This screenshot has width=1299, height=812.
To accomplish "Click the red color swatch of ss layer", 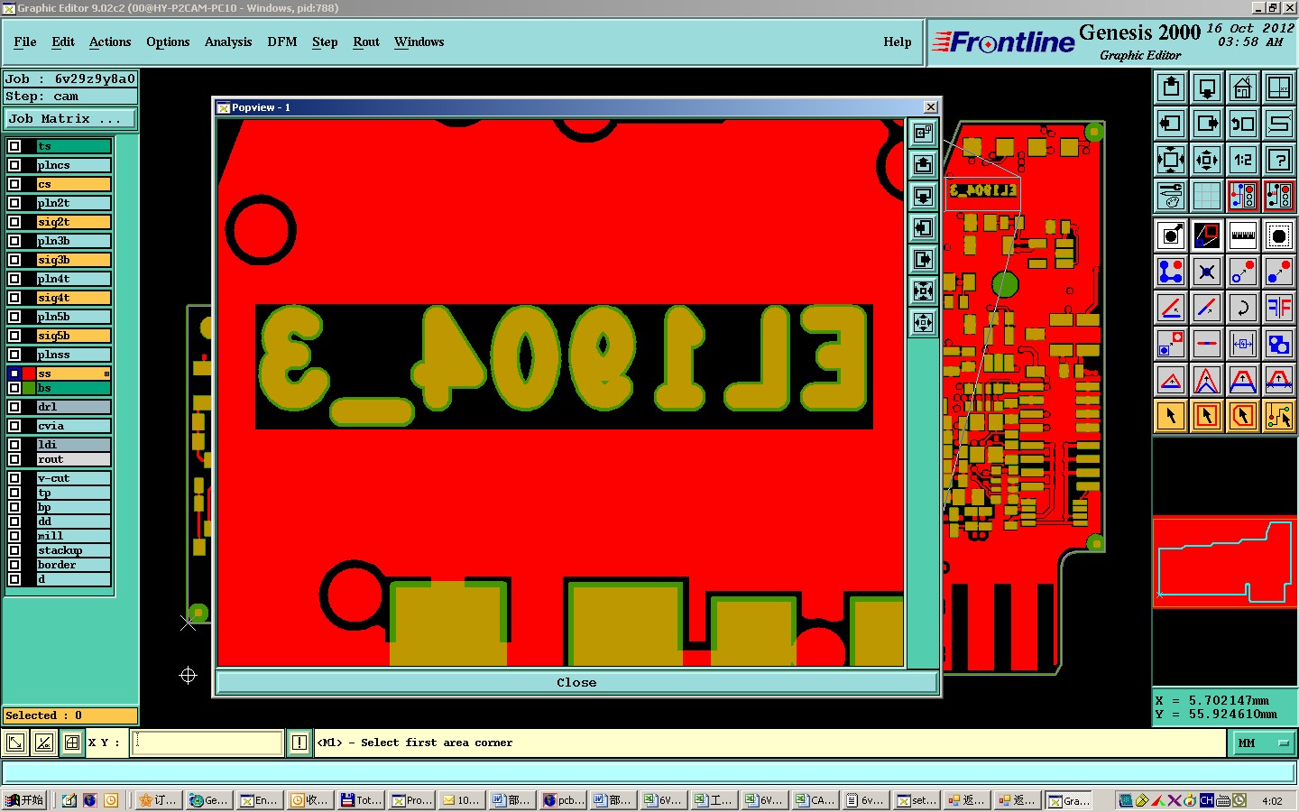I will [x=30, y=374].
